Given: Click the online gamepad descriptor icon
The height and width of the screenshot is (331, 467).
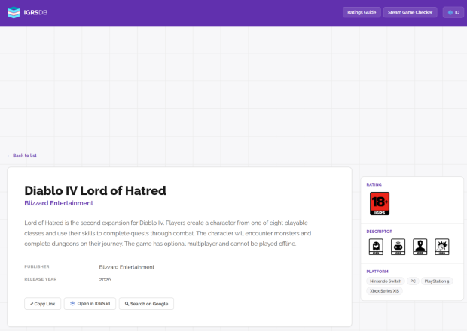Looking at the screenshot, I should pos(398,247).
